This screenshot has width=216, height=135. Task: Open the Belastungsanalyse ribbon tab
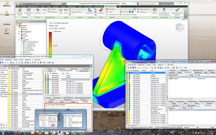[110, 6]
